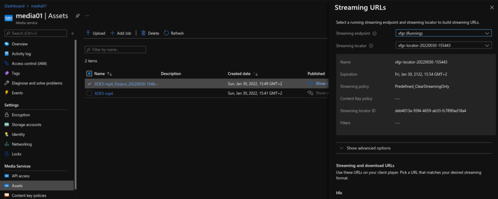The image size is (498, 199).
Task: Click the Content key policies icon
Action: tap(7, 196)
